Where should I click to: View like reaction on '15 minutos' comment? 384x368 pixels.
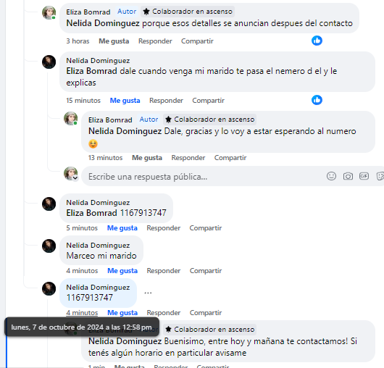317,100
